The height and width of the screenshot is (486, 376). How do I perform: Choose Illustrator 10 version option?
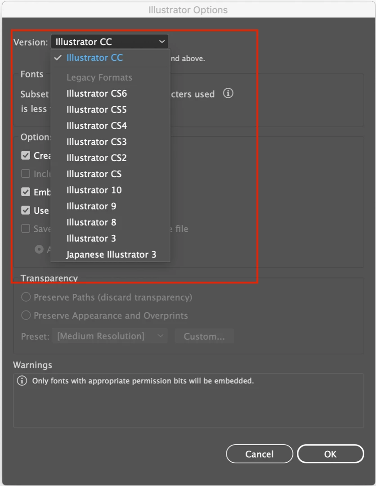pyautogui.click(x=110, y=190)
